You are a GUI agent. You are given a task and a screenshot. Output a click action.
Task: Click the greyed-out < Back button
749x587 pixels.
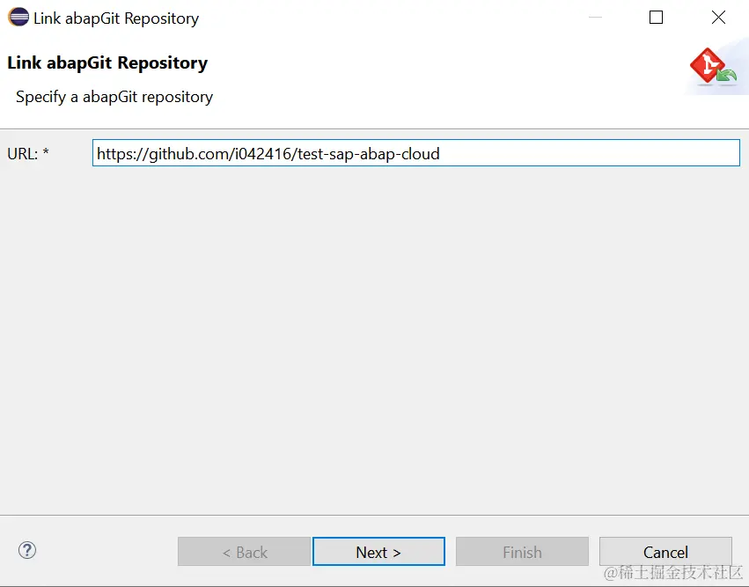(x=244, y=552)
